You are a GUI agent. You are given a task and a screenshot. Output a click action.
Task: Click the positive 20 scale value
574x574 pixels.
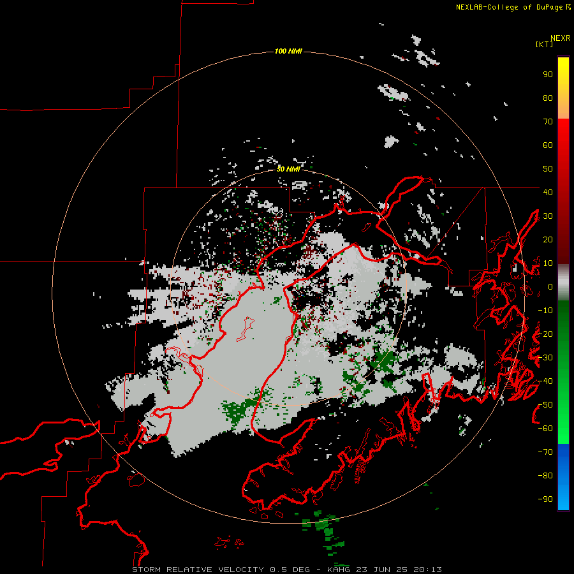click(548, 240)
